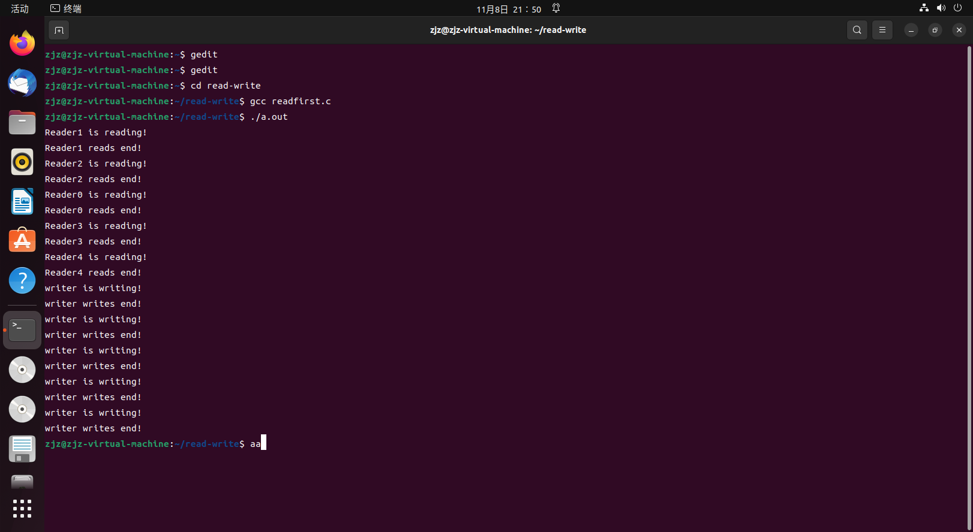The height and width of the screenshot is (532, 973).
Task: Open the Files manager in the dock
Action: click(22, 122)
